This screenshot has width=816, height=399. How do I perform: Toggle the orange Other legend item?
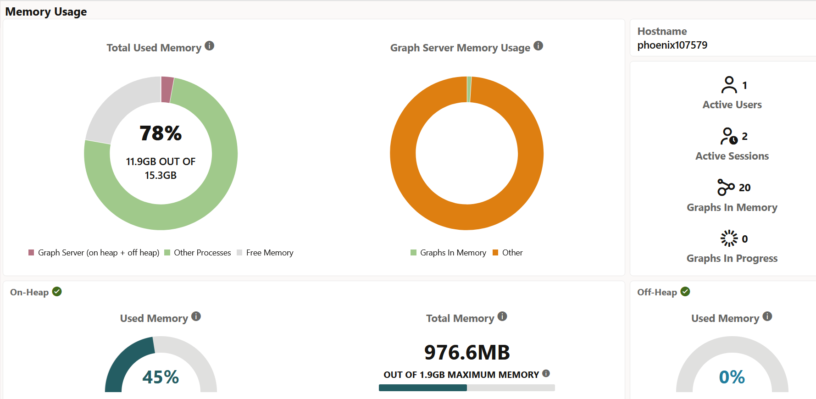pos(507,253)
